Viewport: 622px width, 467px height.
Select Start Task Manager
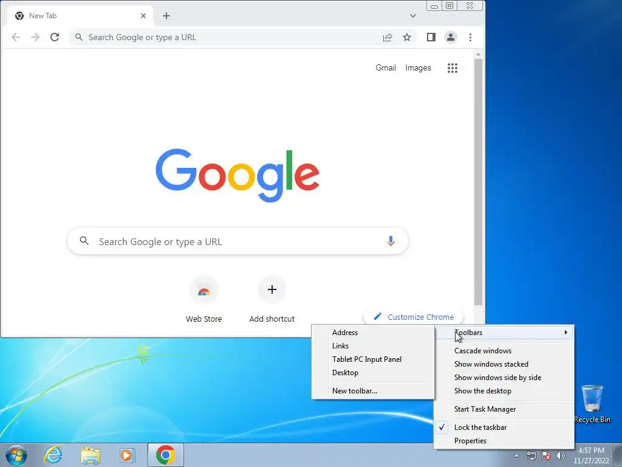click(x=504, y=409)
